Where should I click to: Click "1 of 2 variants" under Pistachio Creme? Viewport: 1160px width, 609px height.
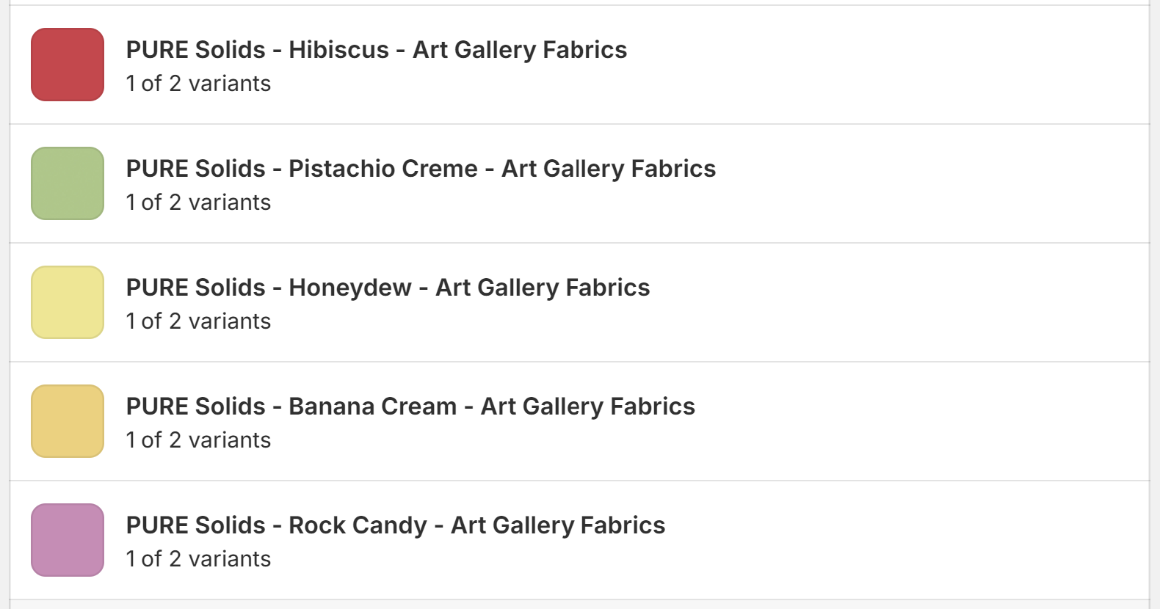(x=198, y=203)
